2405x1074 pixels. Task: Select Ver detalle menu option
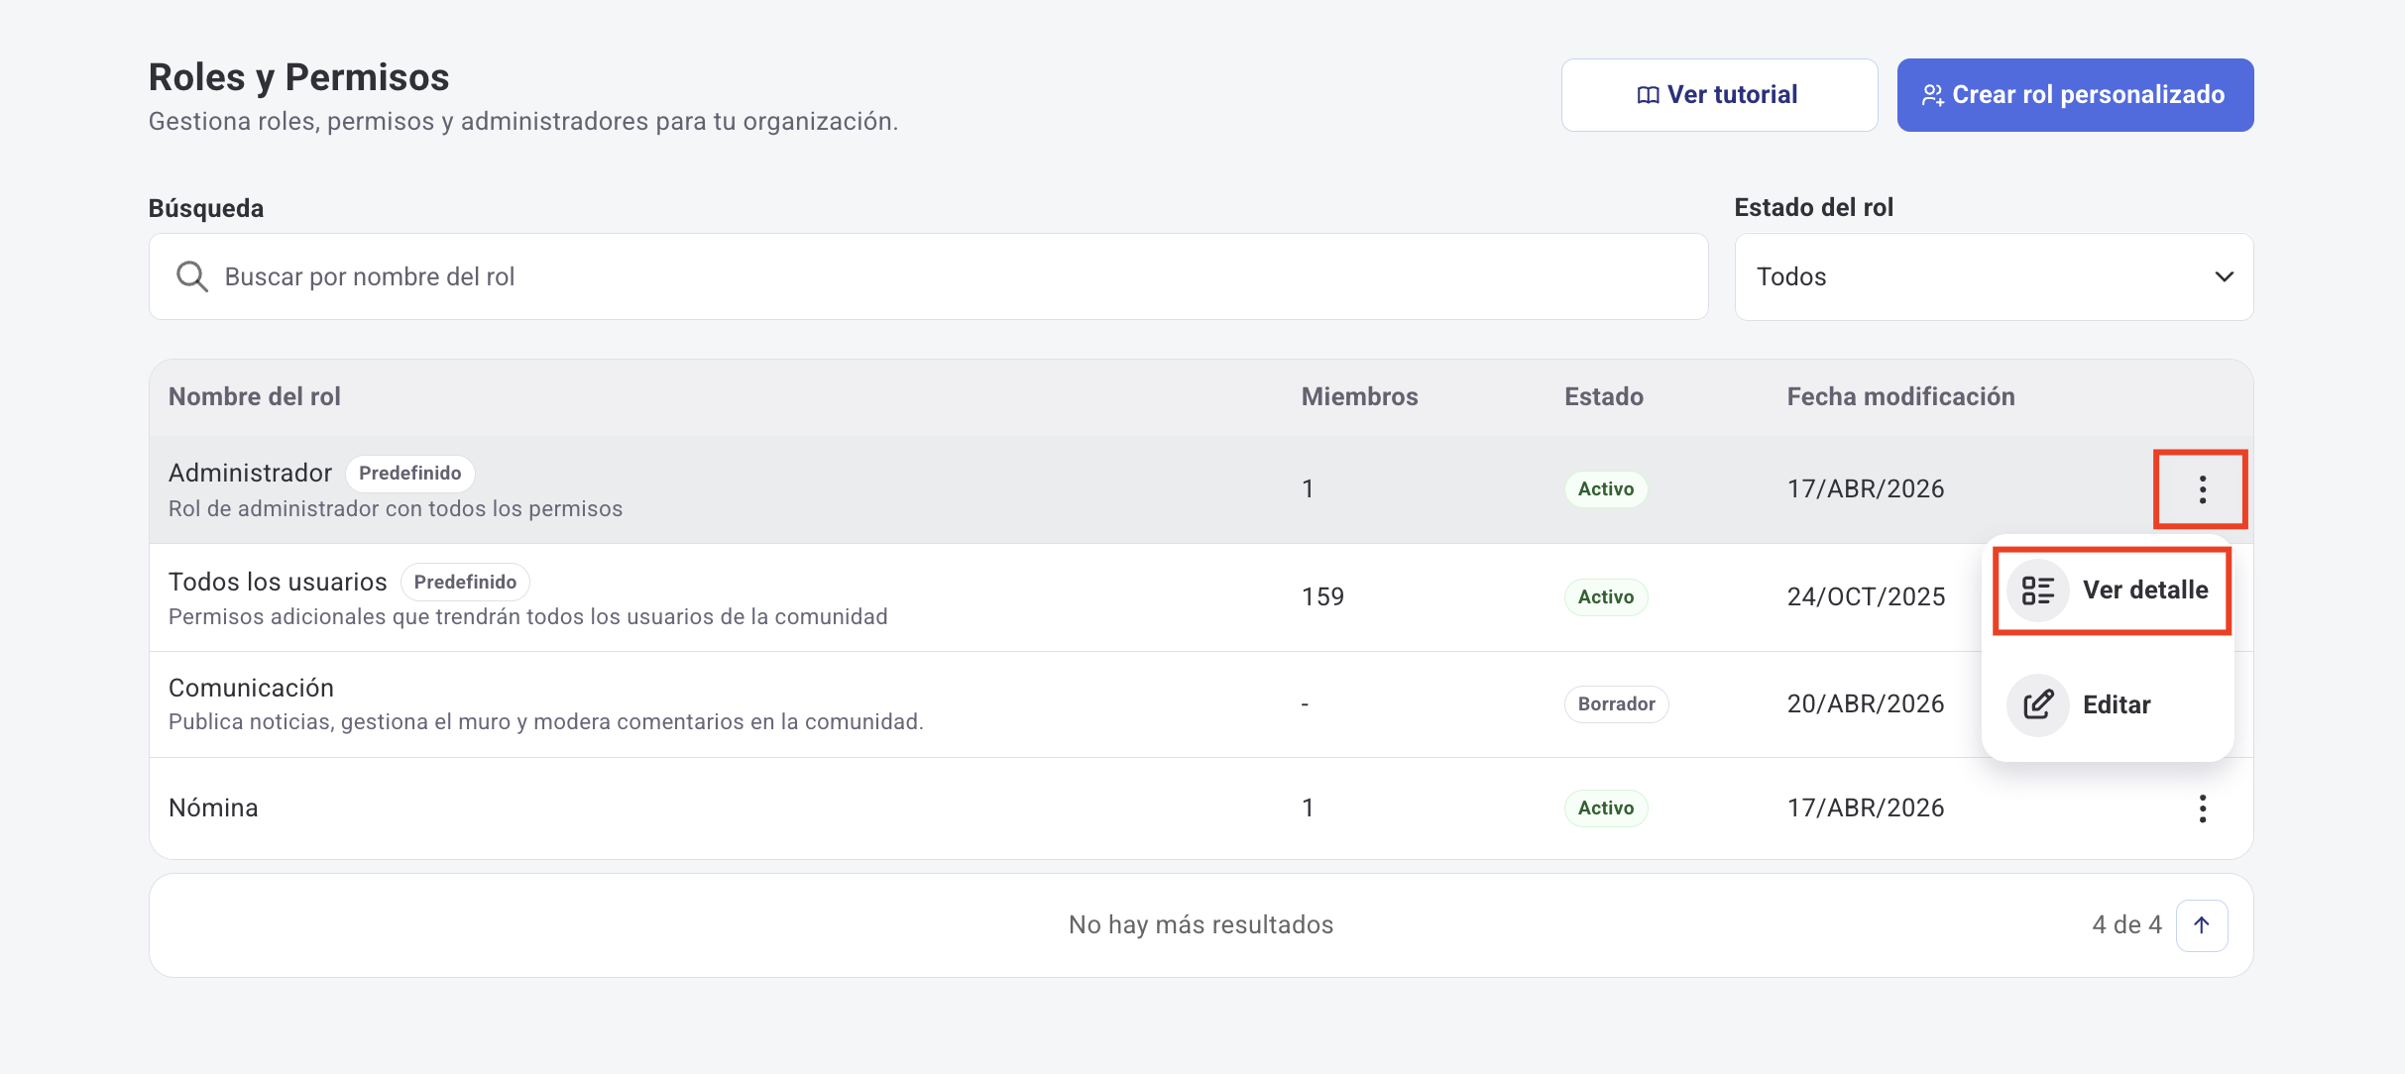(2144, 591)
